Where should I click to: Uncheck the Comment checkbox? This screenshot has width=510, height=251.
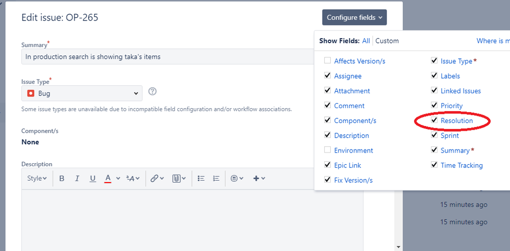pyautogui.click(x=328, y=105)
